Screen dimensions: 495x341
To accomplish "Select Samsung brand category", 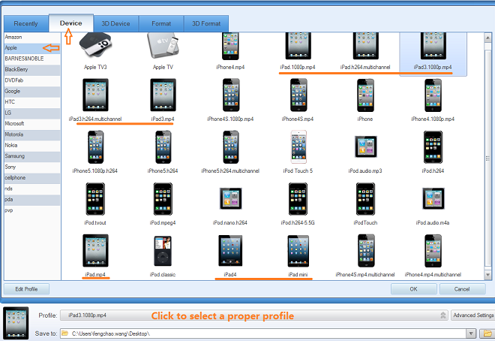I will [x=32, y=156].
